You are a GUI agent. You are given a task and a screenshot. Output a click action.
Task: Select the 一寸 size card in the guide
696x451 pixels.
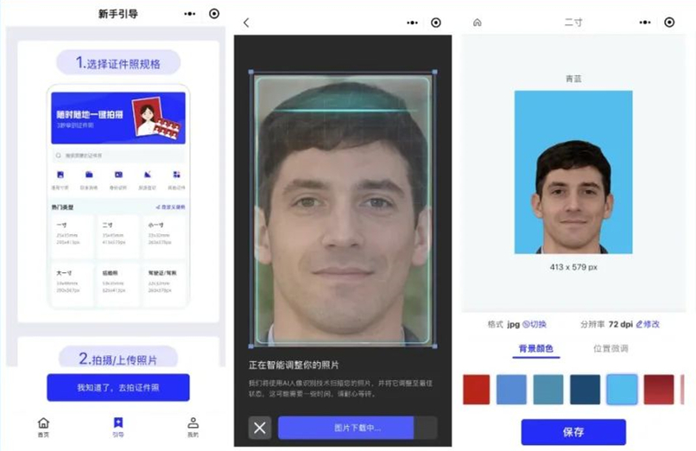click(x=73, y=235)
